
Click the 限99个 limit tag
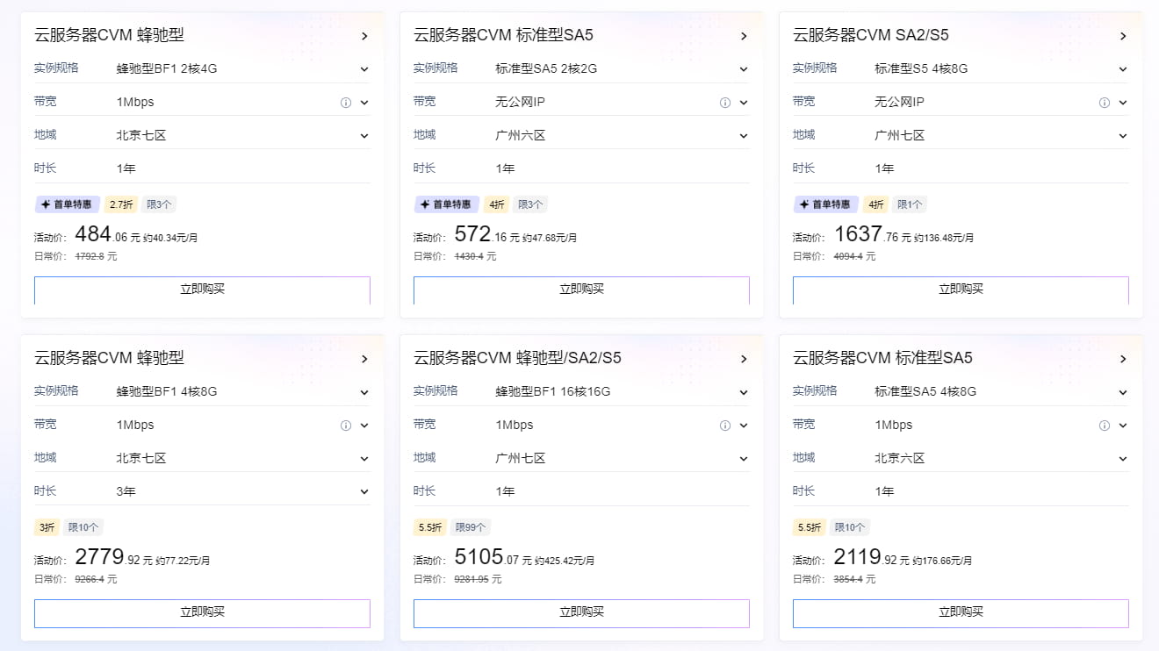(x=471, y=527)
